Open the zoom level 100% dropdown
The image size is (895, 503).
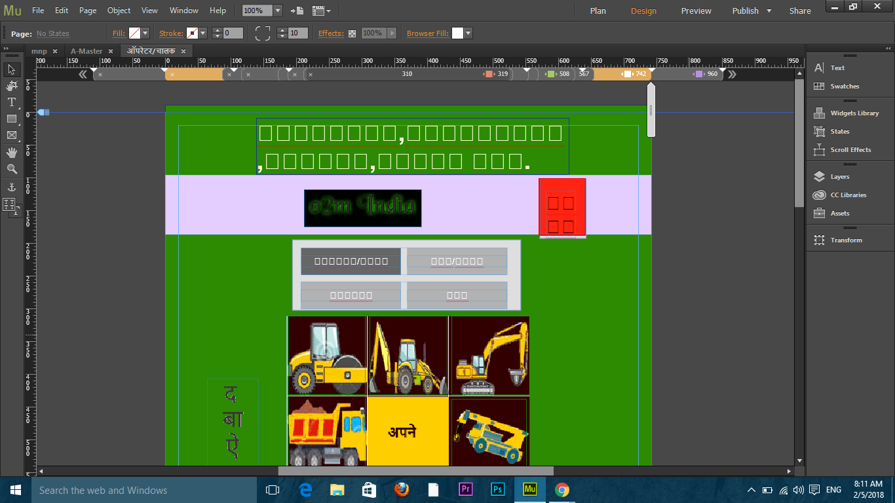(278, 10)
